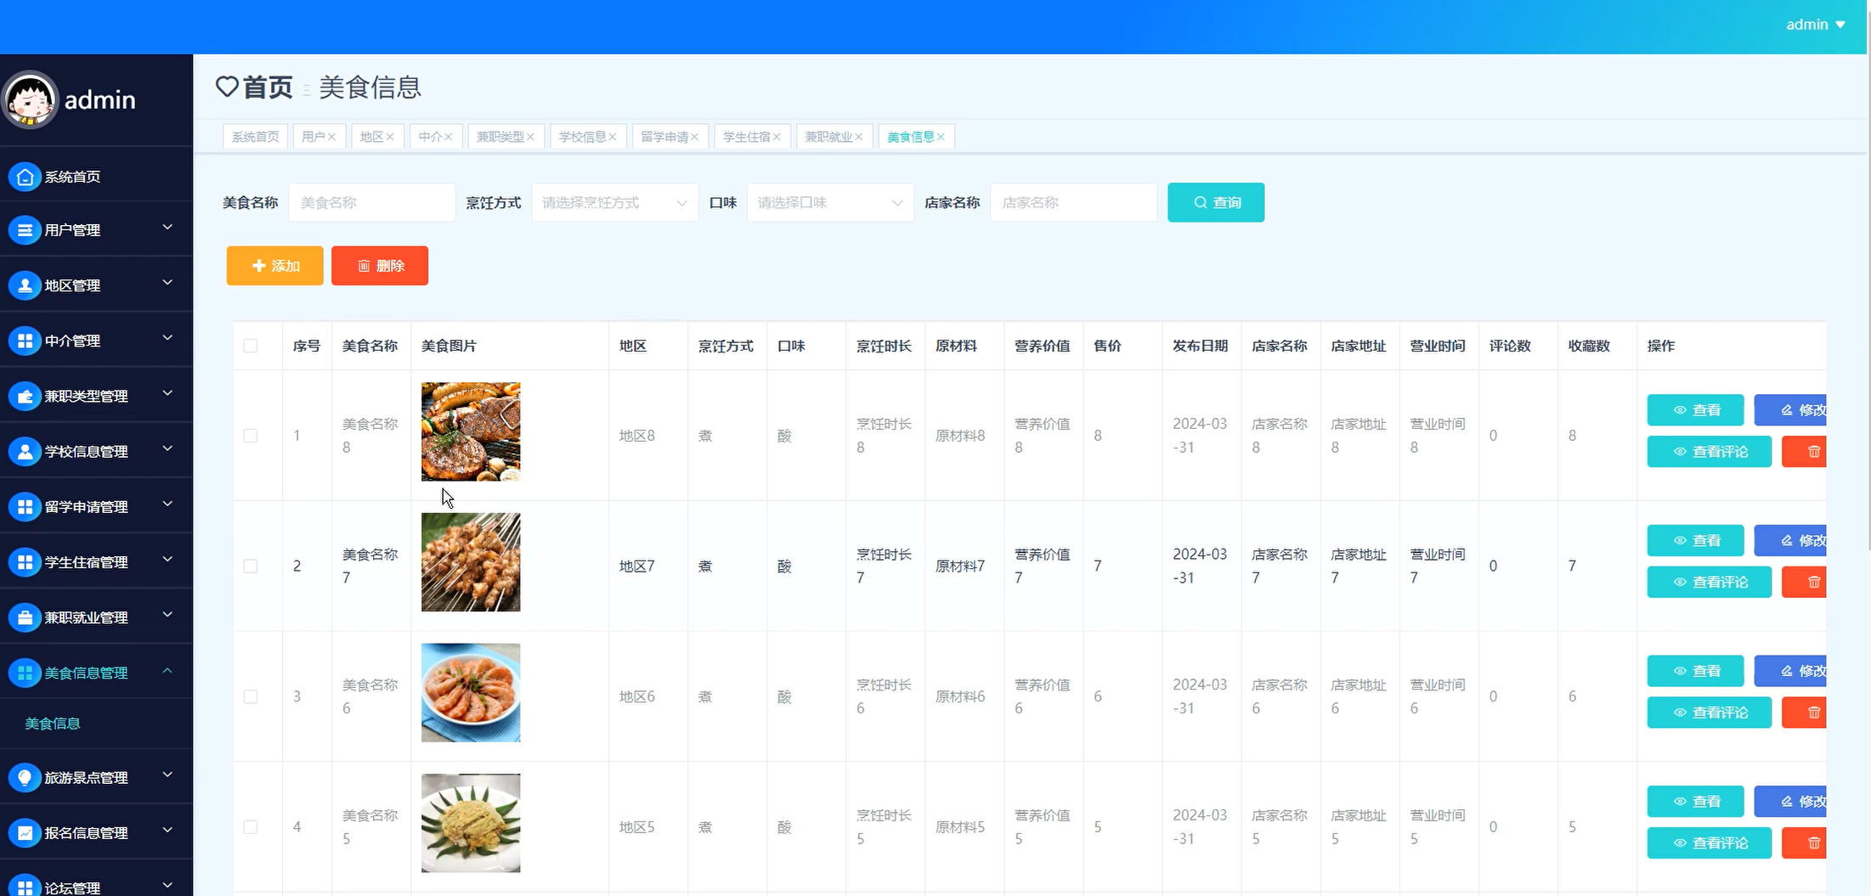Viewport: 1871px width, 896px height.
Task: Close the 地区 tab with its X
Action: 390,137
